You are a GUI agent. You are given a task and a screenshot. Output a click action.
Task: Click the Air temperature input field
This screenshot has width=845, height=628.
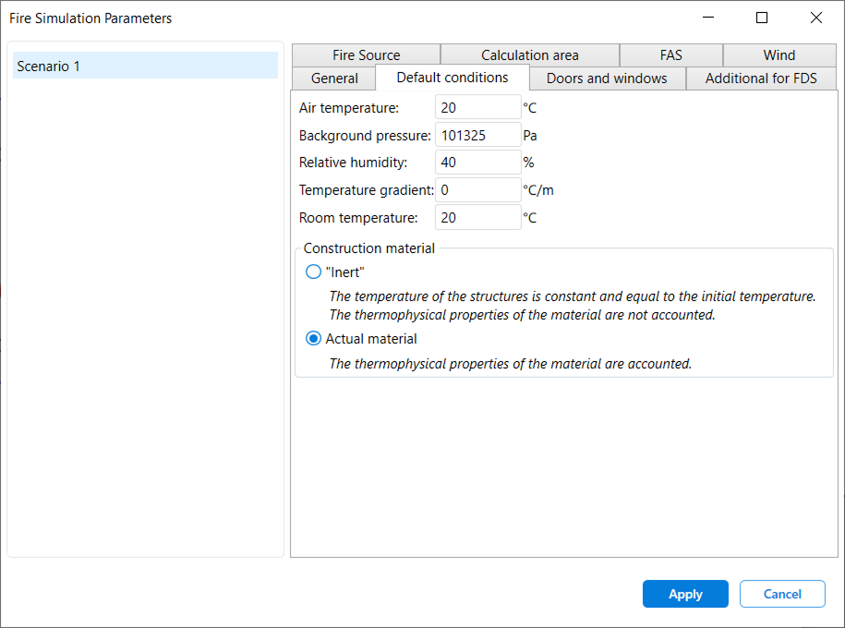point(477,107)
